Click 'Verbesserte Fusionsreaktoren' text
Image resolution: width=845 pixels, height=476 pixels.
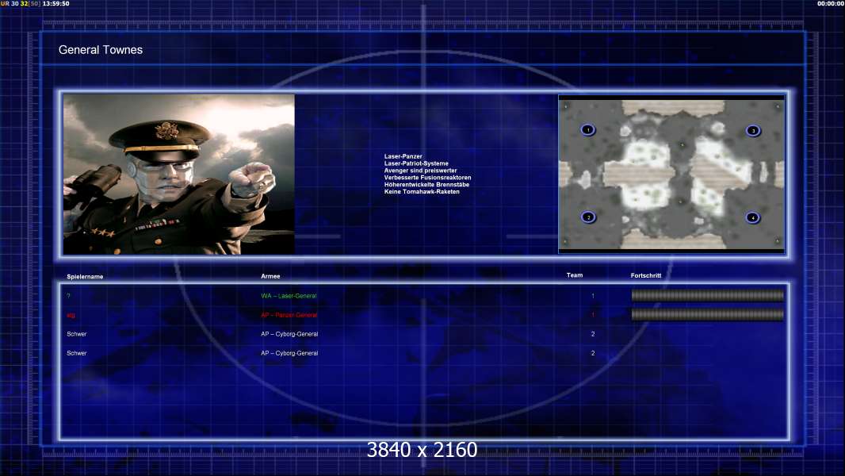pos(427,178)
